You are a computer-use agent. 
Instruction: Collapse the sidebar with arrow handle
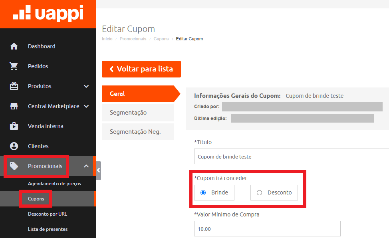click(99, 171)
